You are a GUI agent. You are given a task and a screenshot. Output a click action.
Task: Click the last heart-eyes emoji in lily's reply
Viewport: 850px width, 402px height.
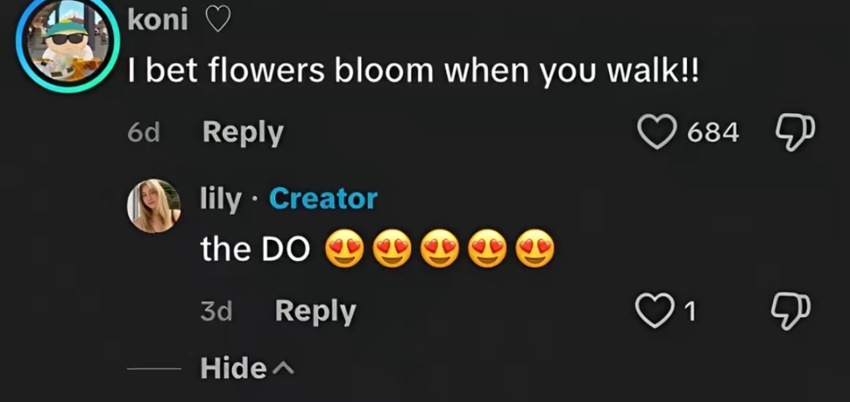[x=535, y=249]
